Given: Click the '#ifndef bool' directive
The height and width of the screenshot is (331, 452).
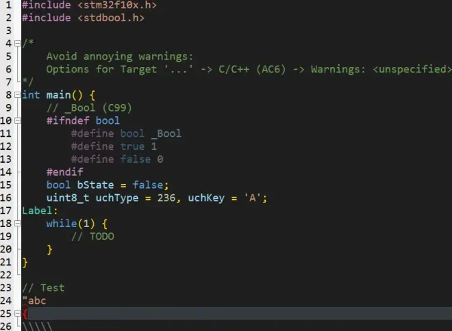Looking at the screenshot, I should (x=83, y=120).
